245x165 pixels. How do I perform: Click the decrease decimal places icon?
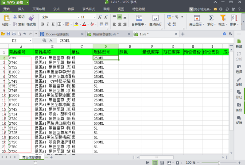point(175,24)
